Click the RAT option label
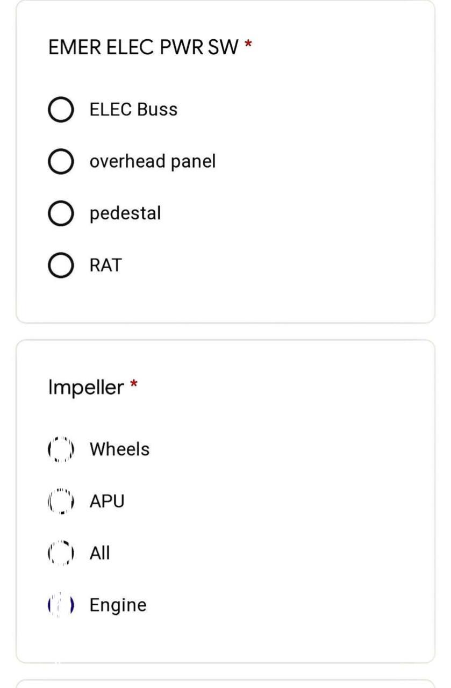Screen dimensions: 451x688 pyautogui.click(x=105, y=264)
